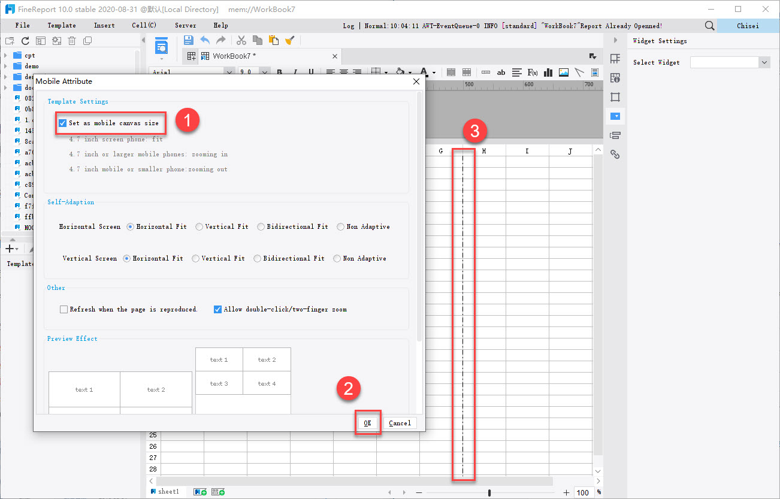Viewport: 780px width, 499px height.
Task: Click the Delete trash icon in file panel
Action: click(x=72, y=41)
